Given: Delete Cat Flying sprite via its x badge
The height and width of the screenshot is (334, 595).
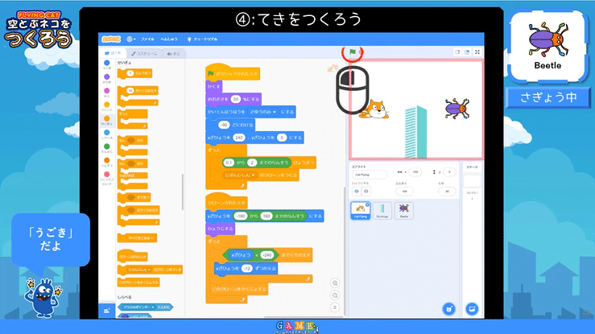Looking at the screenshot, I should click(x=367, y=204).
